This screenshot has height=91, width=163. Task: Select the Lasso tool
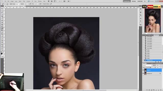2,12
